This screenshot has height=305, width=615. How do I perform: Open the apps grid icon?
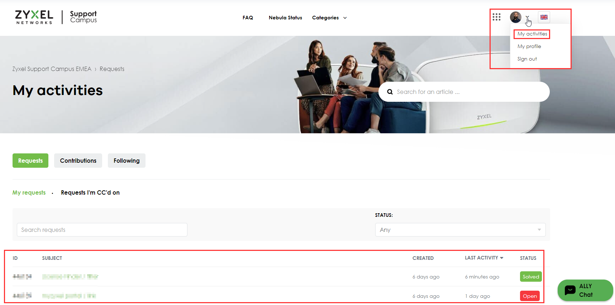496,17
